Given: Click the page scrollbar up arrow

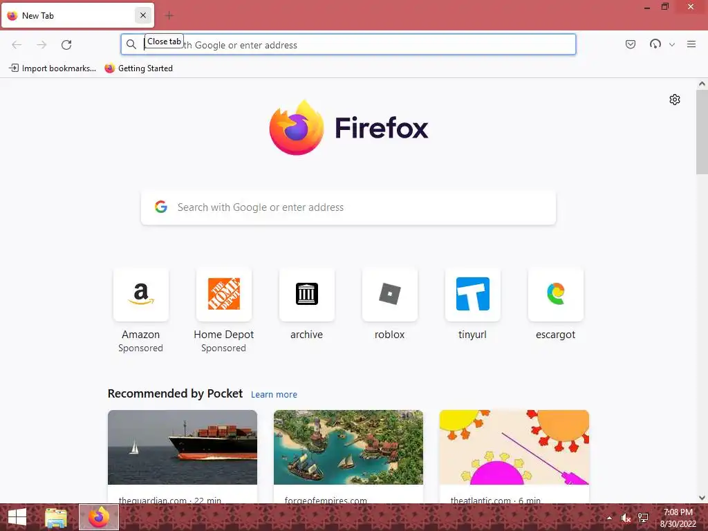Looking at the screenshot, I should tap(702, 84).
